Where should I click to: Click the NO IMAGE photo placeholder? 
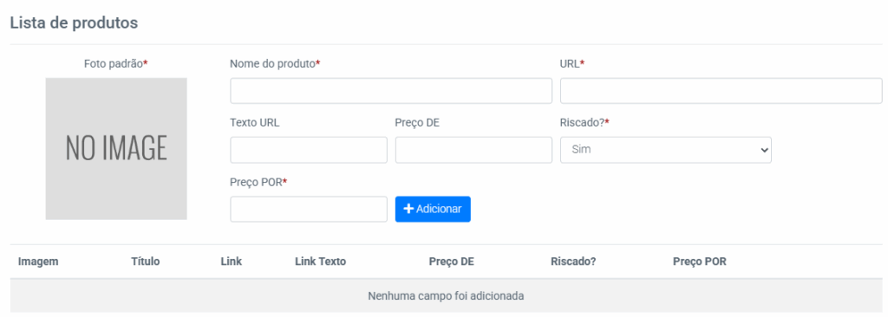click(116, 148)
